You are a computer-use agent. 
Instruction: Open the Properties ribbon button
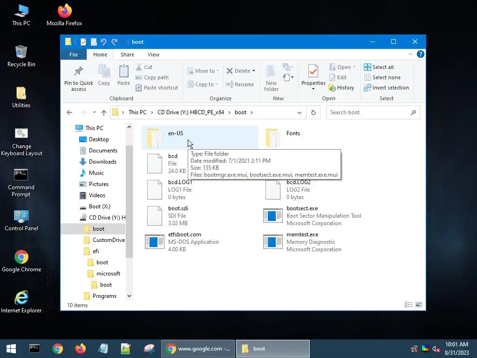(x=313, y=77)
